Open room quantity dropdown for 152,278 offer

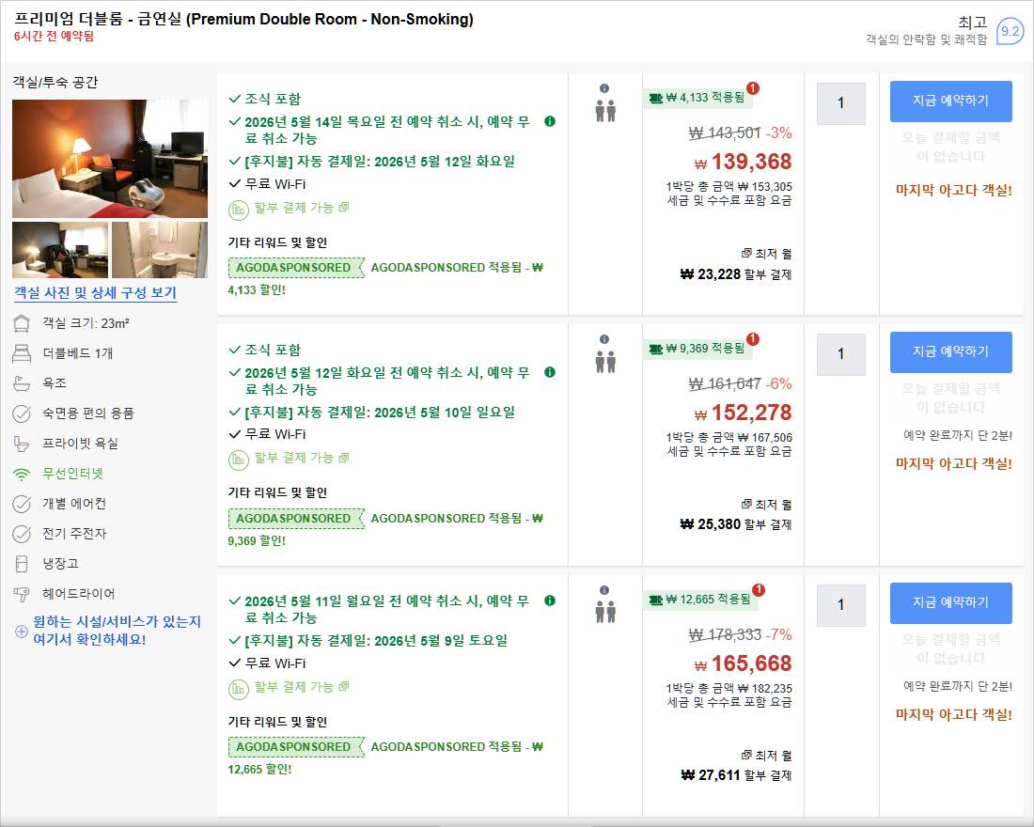840,354
